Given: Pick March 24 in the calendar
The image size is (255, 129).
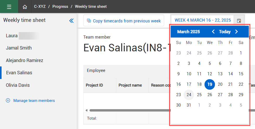Looking at the screenshot, I should pos(189,95).
